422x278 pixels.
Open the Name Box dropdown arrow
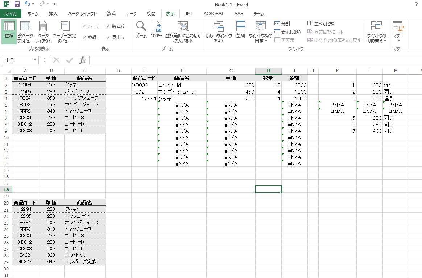35,60
